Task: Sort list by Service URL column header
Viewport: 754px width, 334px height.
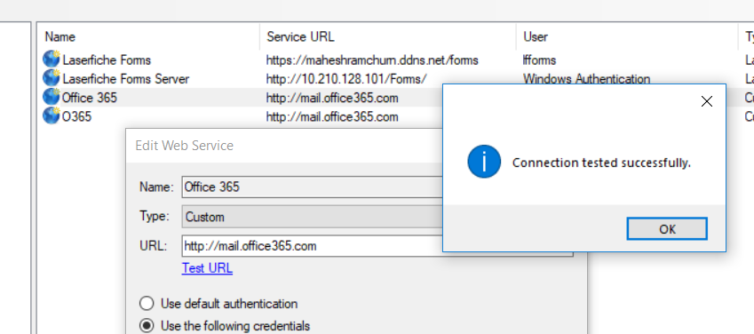Action: click(x=387, y=36)
